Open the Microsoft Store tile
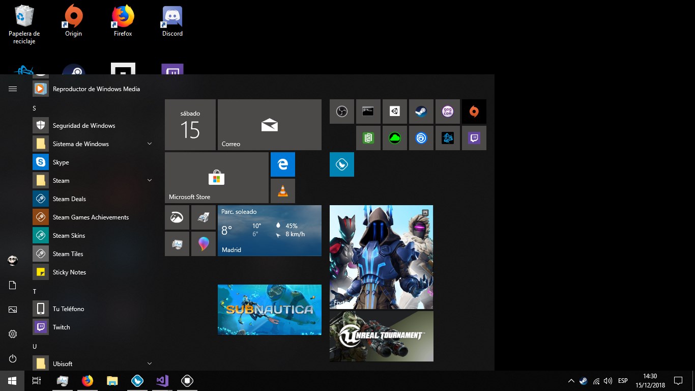Screen dimensions: 695x391 point(217,178)
